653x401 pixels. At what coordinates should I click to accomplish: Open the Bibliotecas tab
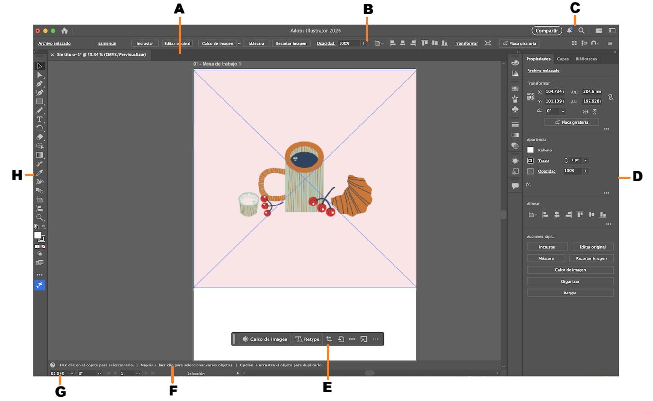click(586, 59)
